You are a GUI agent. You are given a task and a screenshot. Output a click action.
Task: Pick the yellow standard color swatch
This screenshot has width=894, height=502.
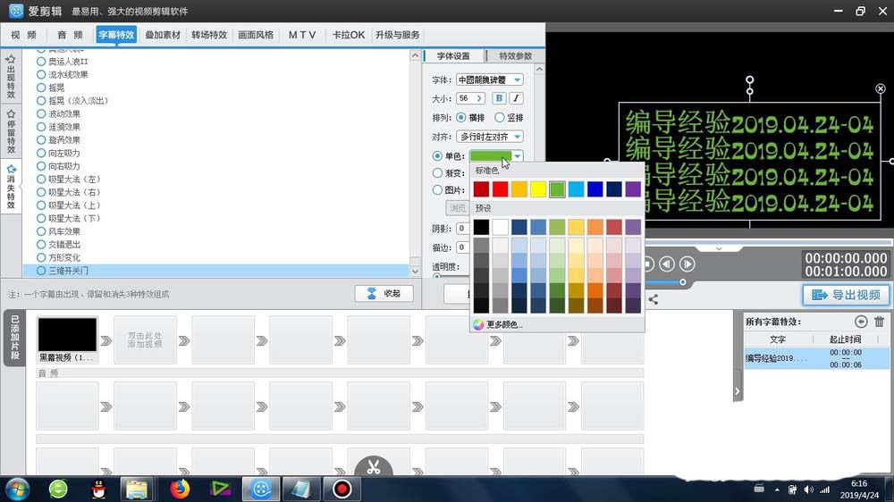(538, 189)
